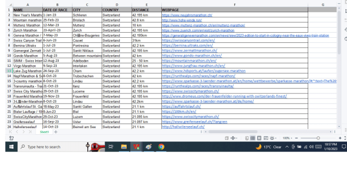Open the auffahrtslauf.ch link

181,107
